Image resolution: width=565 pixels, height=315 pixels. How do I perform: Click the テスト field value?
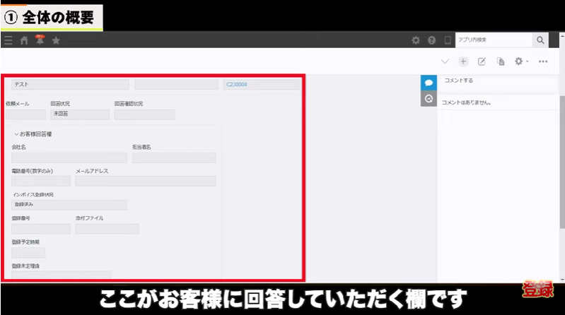pyautogui.click(x=70, y=85)
